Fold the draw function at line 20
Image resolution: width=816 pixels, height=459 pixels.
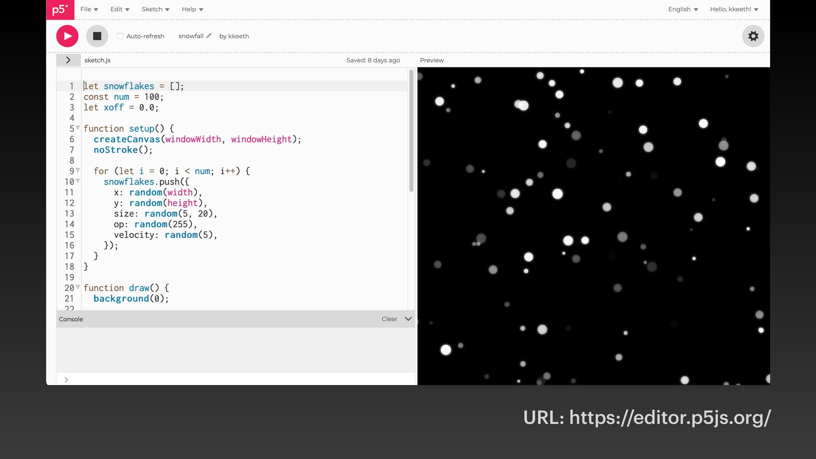click(x=78, y=287)
